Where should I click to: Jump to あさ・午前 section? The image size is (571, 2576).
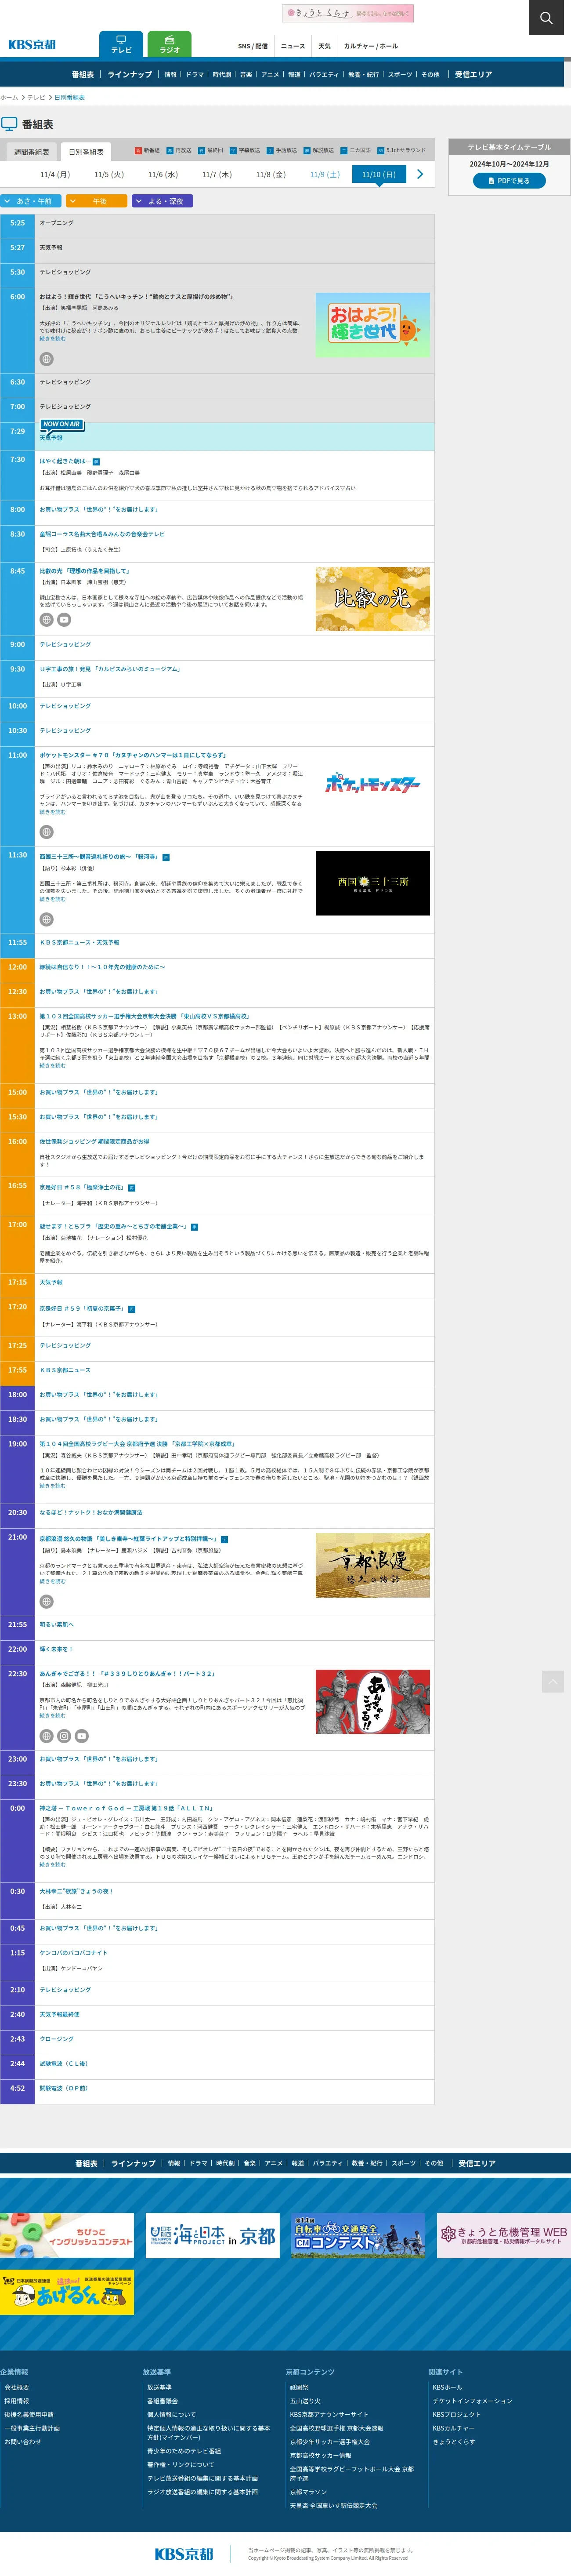pyautogui.click(x=31, y=201)
